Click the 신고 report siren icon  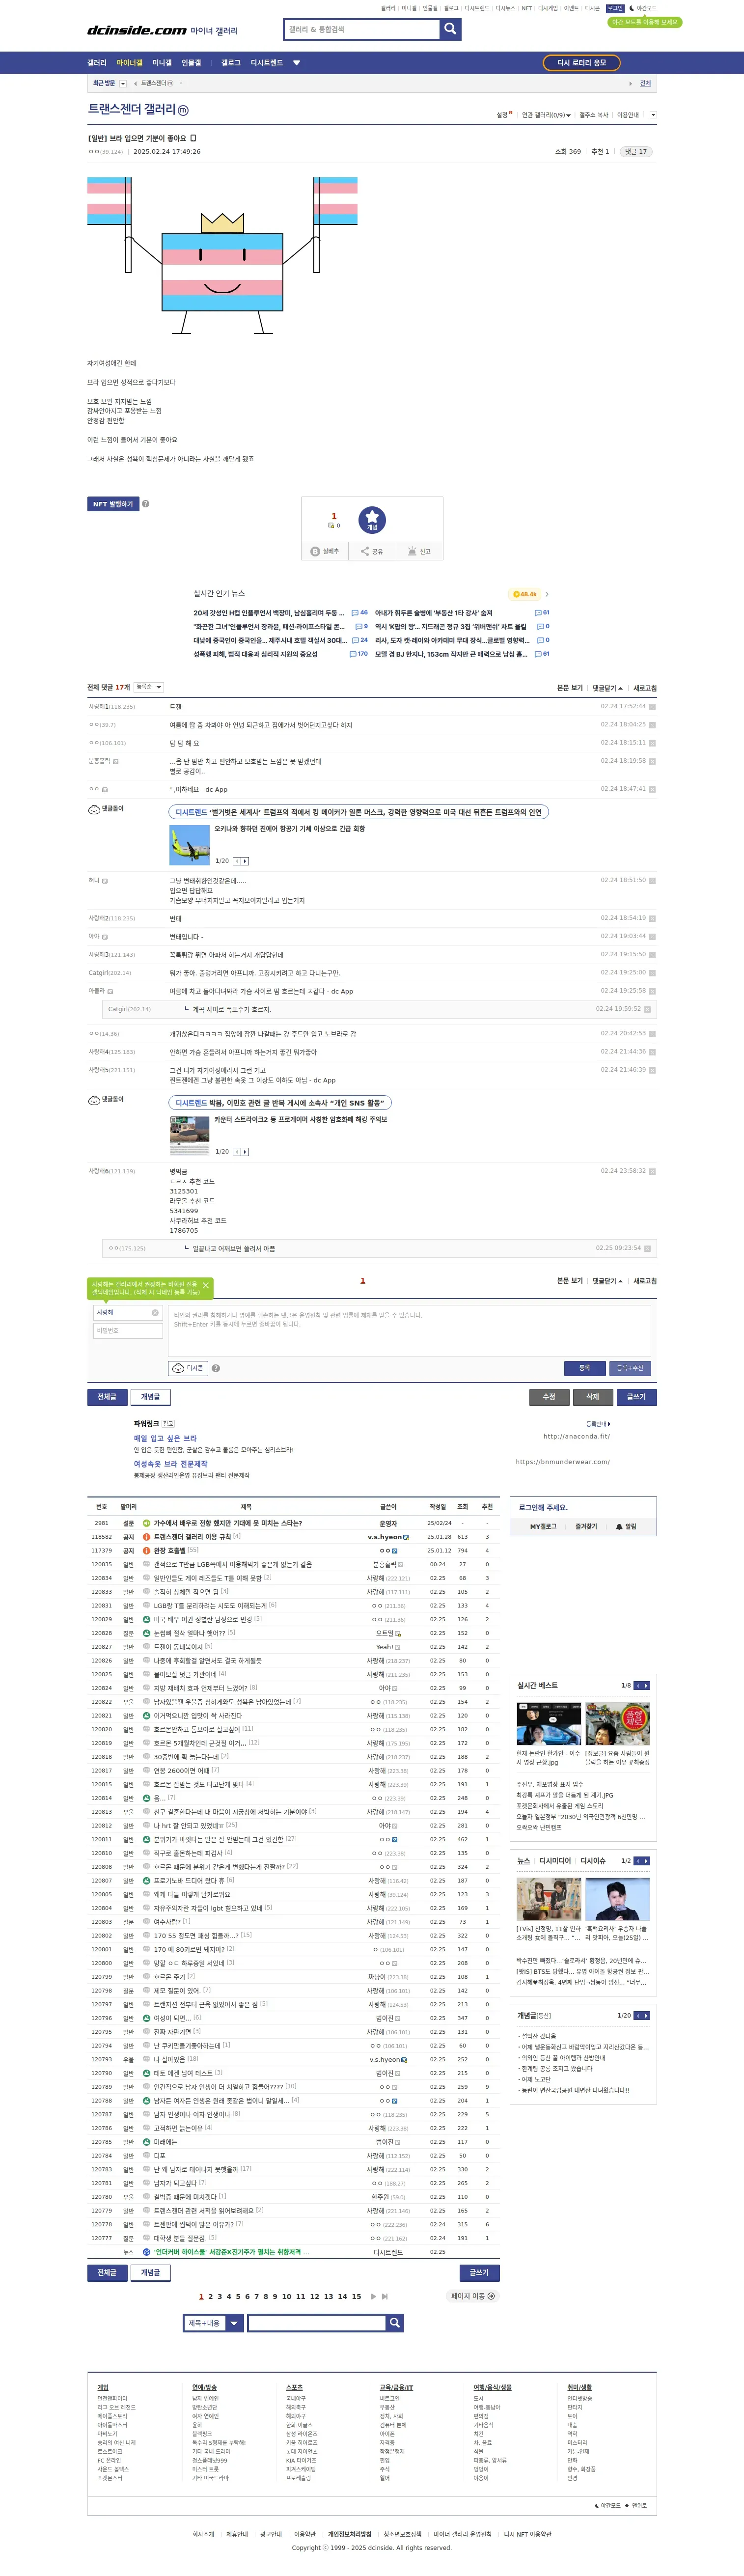click(419, 551)
